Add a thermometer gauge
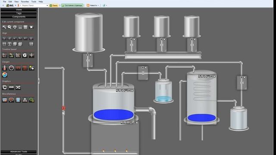 click(x=5, y=68)
